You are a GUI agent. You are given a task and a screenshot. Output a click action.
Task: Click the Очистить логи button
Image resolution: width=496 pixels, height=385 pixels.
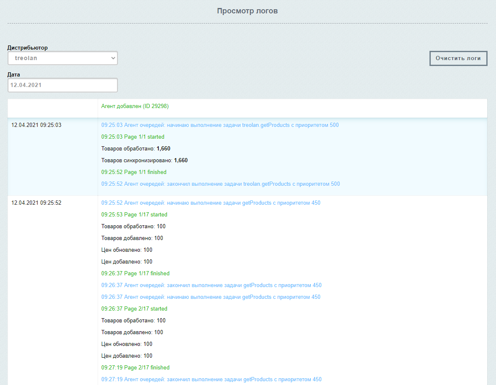pyautogui.click(x=458, y=58)
